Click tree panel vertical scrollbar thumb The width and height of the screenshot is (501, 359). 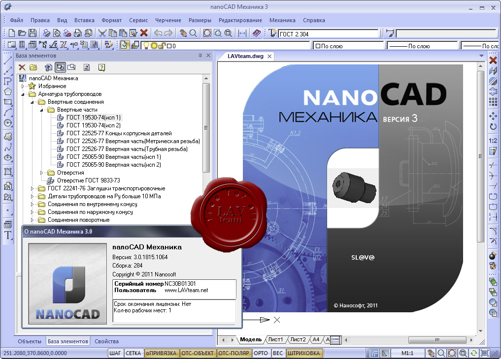point(206,128)
